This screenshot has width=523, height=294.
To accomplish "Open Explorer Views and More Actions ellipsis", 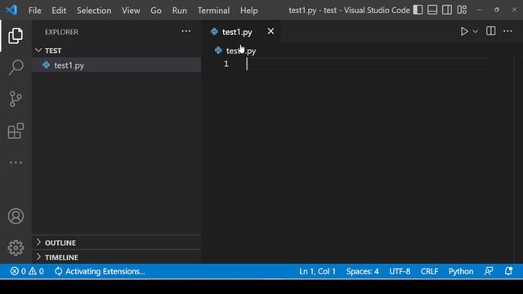I will [186, 31].
